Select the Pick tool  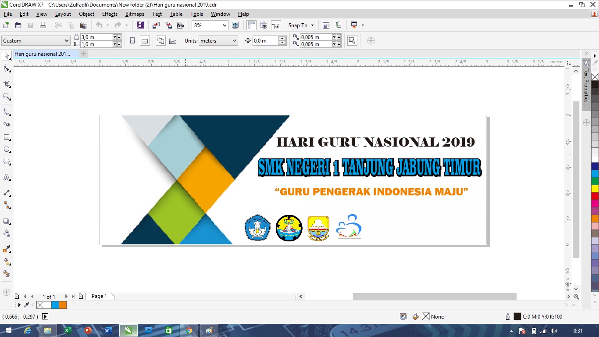tap(7, 56)
